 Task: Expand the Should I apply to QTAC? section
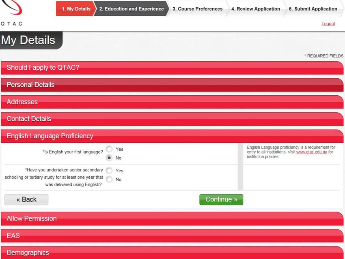click(x=172, y=68)
